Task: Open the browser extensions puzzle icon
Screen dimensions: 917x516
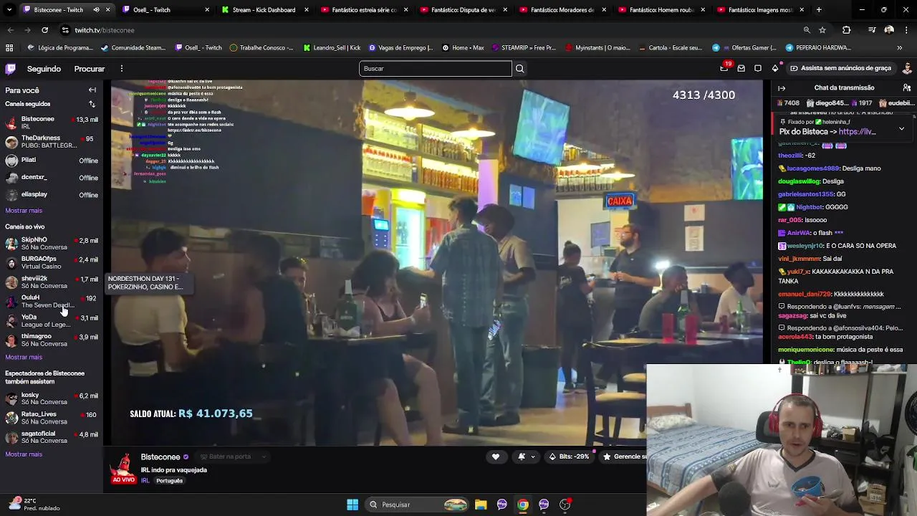Action: click(847, 30)
